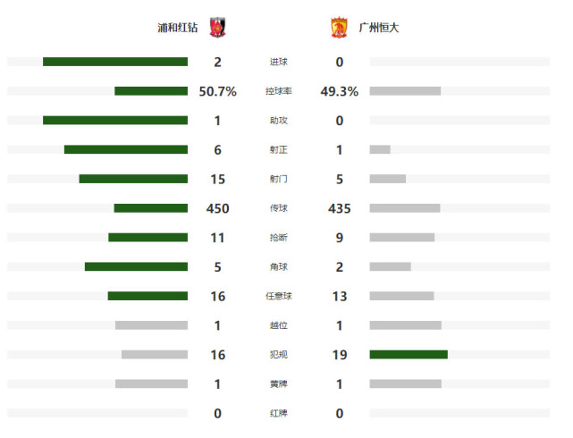
Task: Select the 角球 corner kicks label
Action: [x=279, y=266]
